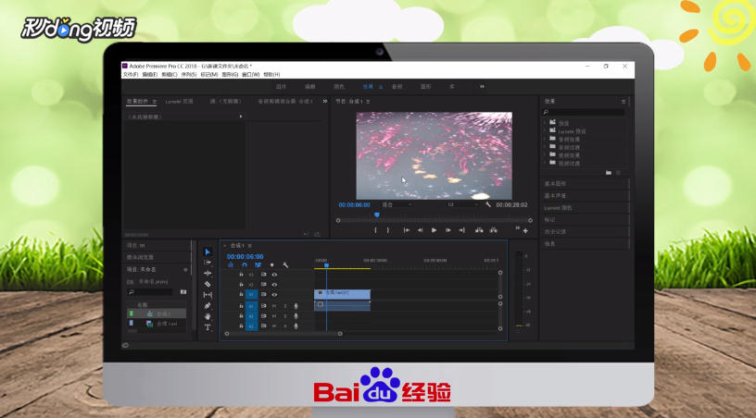
Task: Click the Mark Out brace button
Action: click(387, 230)
